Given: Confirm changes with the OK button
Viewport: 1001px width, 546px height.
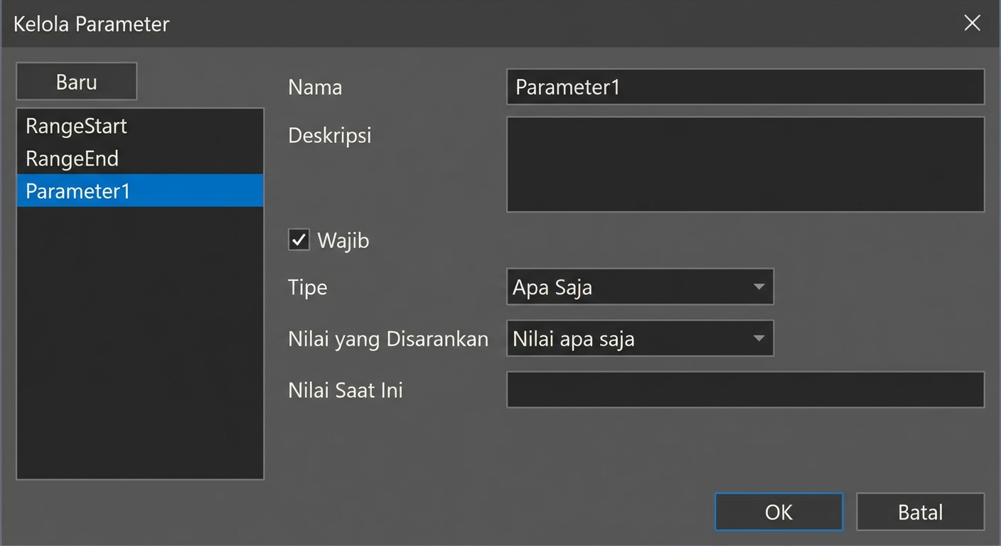Looking at the screenshot, I should click(x=778, y=511).
